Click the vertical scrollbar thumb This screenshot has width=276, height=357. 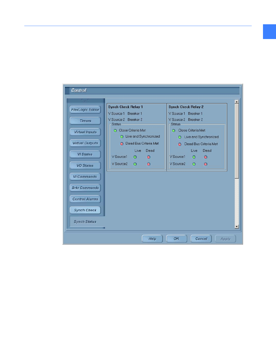click(x=237, y=141)
